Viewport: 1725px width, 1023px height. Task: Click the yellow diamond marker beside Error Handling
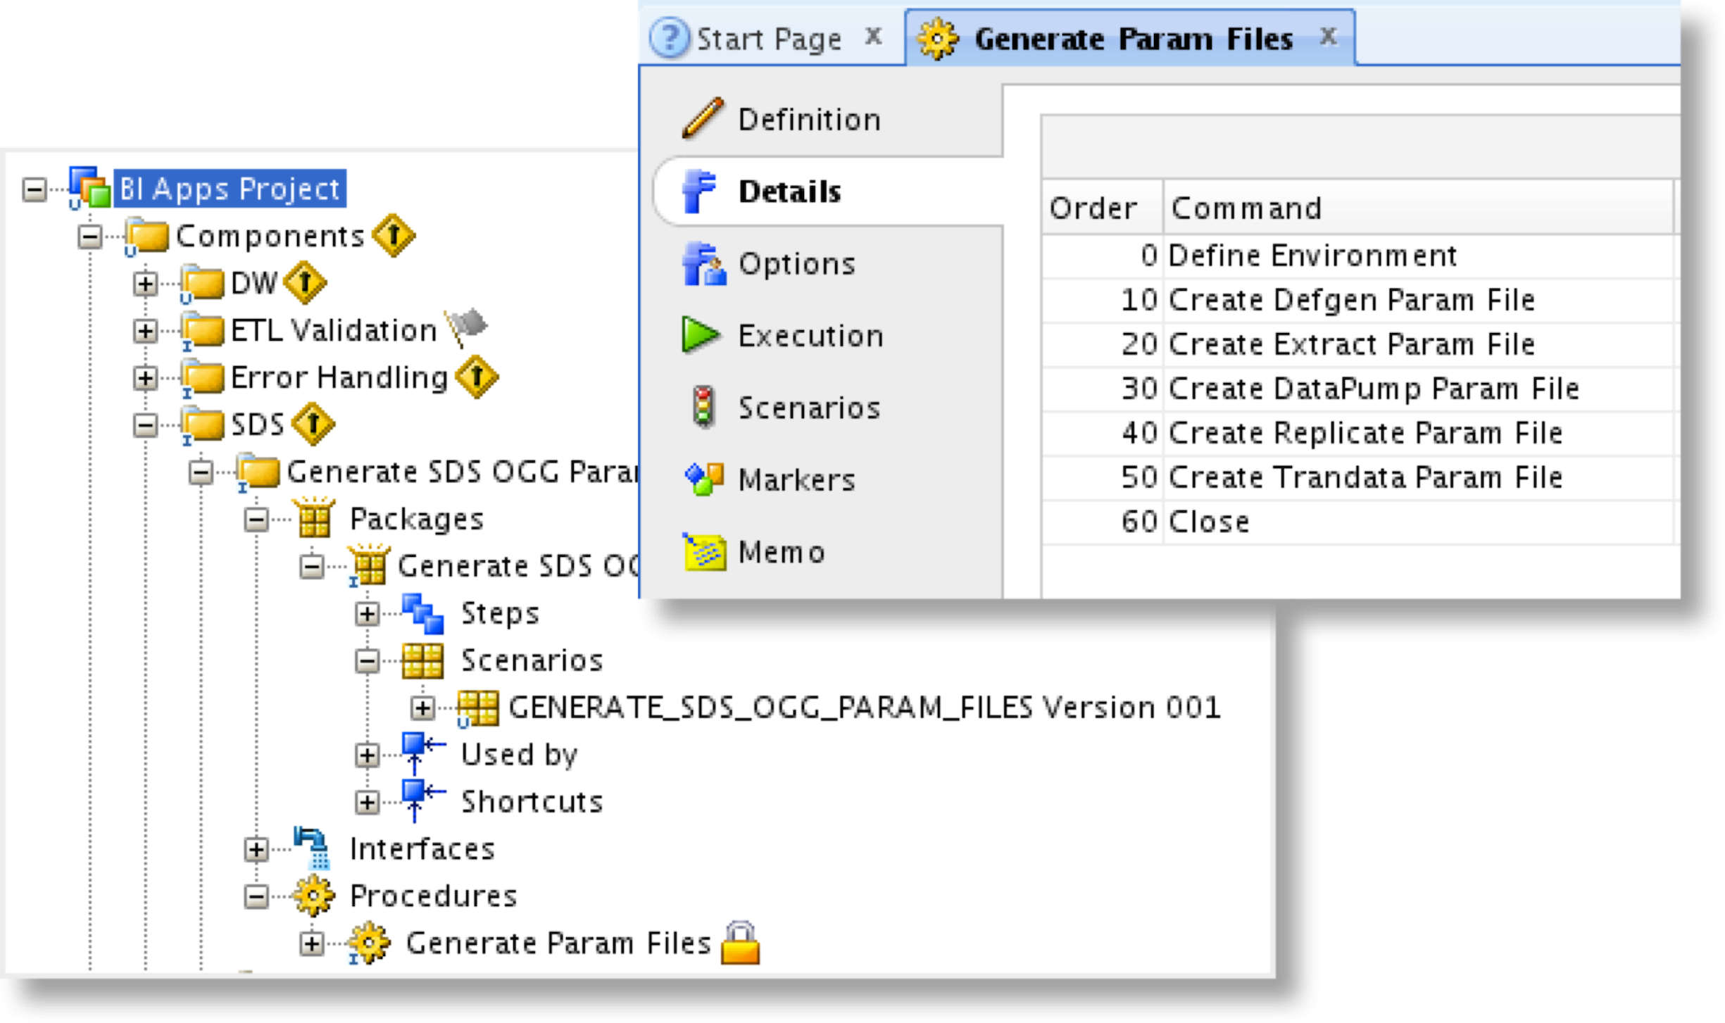click(x=477, y=377)
